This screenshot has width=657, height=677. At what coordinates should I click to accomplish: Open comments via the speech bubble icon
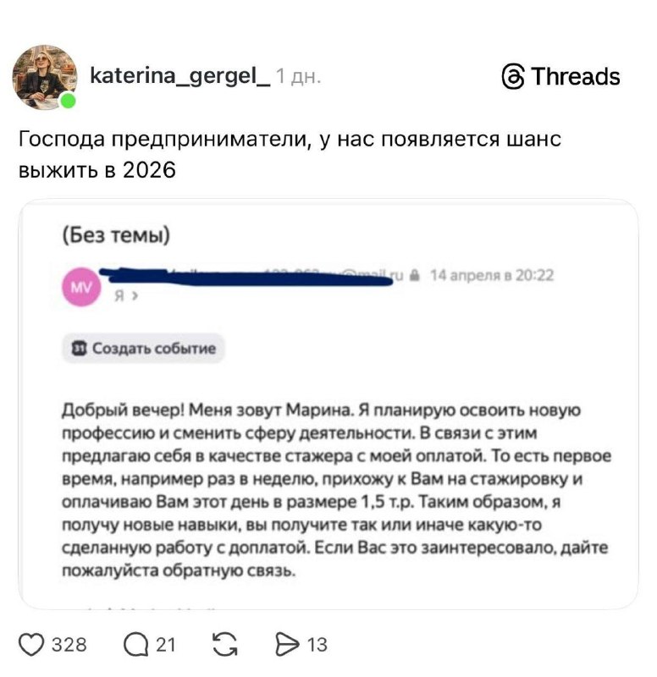pyautogui.click(x=135, y=646)
